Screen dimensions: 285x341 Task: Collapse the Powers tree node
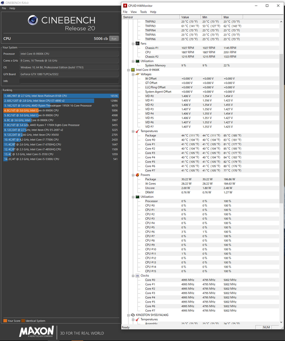133,175
